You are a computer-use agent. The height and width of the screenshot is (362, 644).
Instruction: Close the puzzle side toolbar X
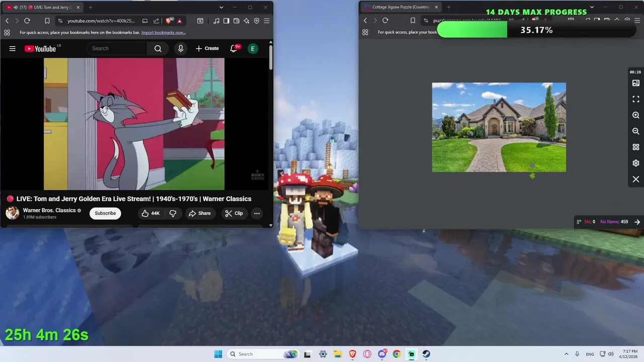(636, 179)
